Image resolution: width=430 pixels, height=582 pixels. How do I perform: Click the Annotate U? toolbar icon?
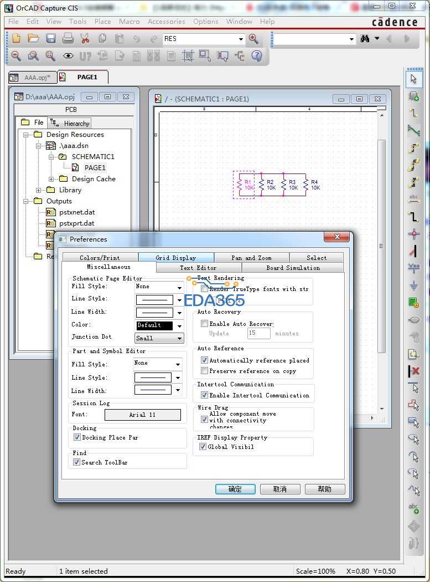click(x=85, y=56)
